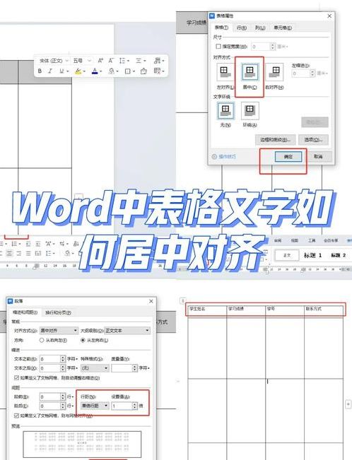Screen dimensions: 352x460
Task: Click the Underline icon in mini toolbar
Action: [x=61, y=71]
